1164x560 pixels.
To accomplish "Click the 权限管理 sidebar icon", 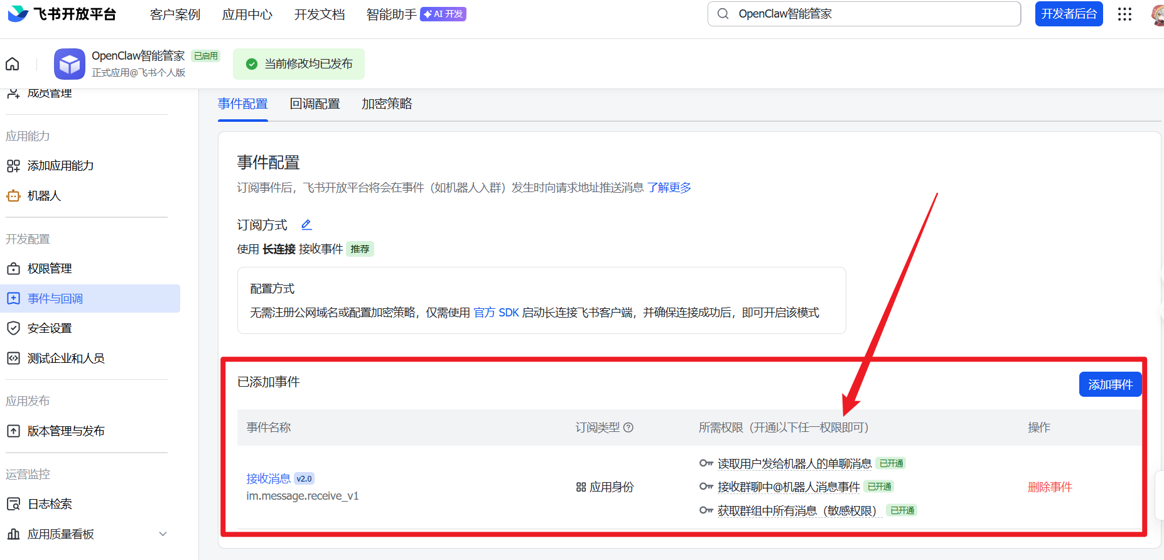I will click(13, 269).
